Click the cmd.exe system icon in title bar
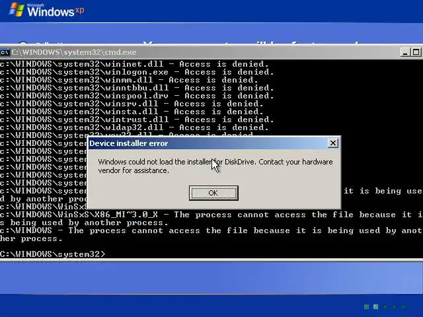This screenshot has height=317, width=423. (5, 52)
